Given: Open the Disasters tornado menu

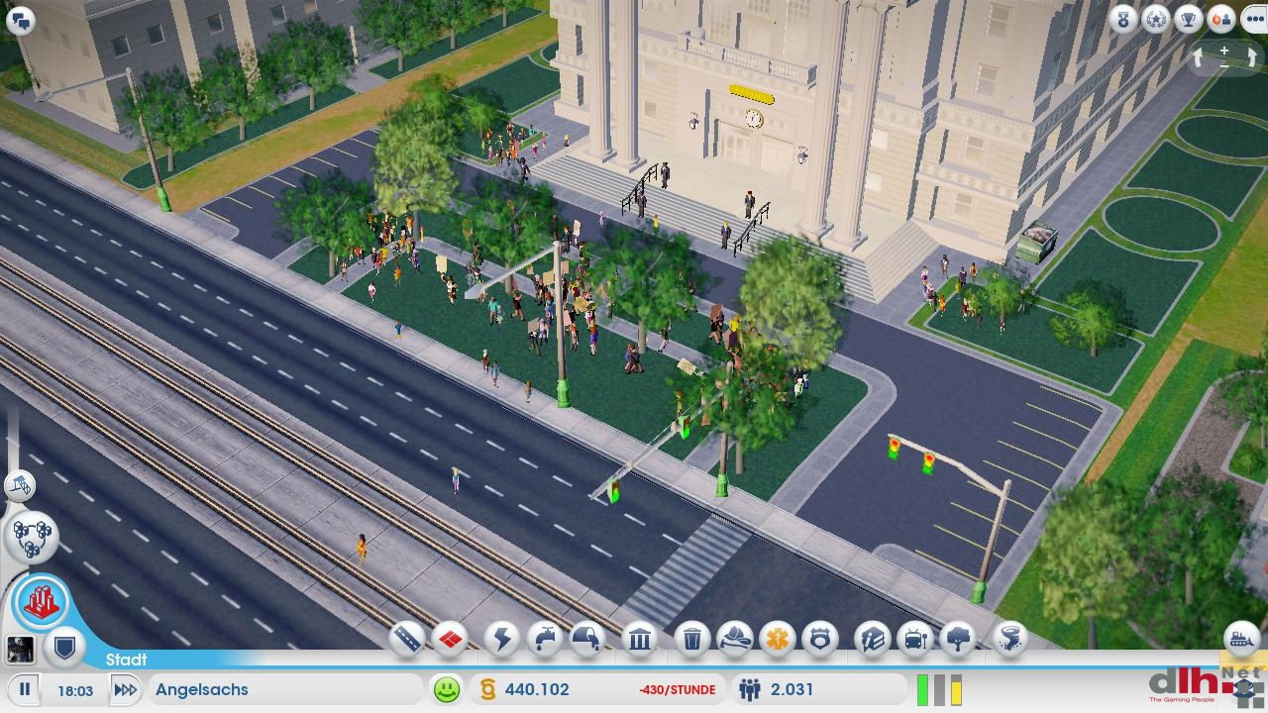Looking at the screenshot, I should point(1009,639).
